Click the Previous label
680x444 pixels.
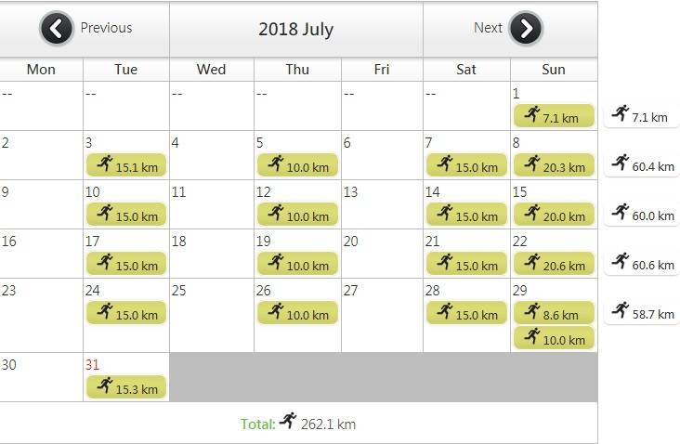[106, 28]
